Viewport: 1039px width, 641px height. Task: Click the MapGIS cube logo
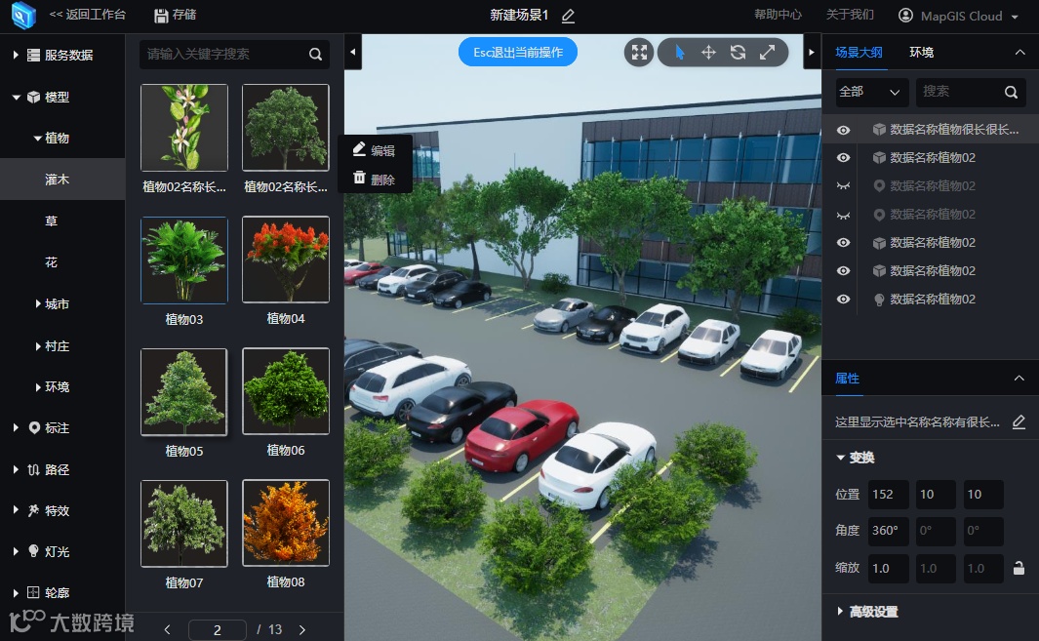click(23, 15)
